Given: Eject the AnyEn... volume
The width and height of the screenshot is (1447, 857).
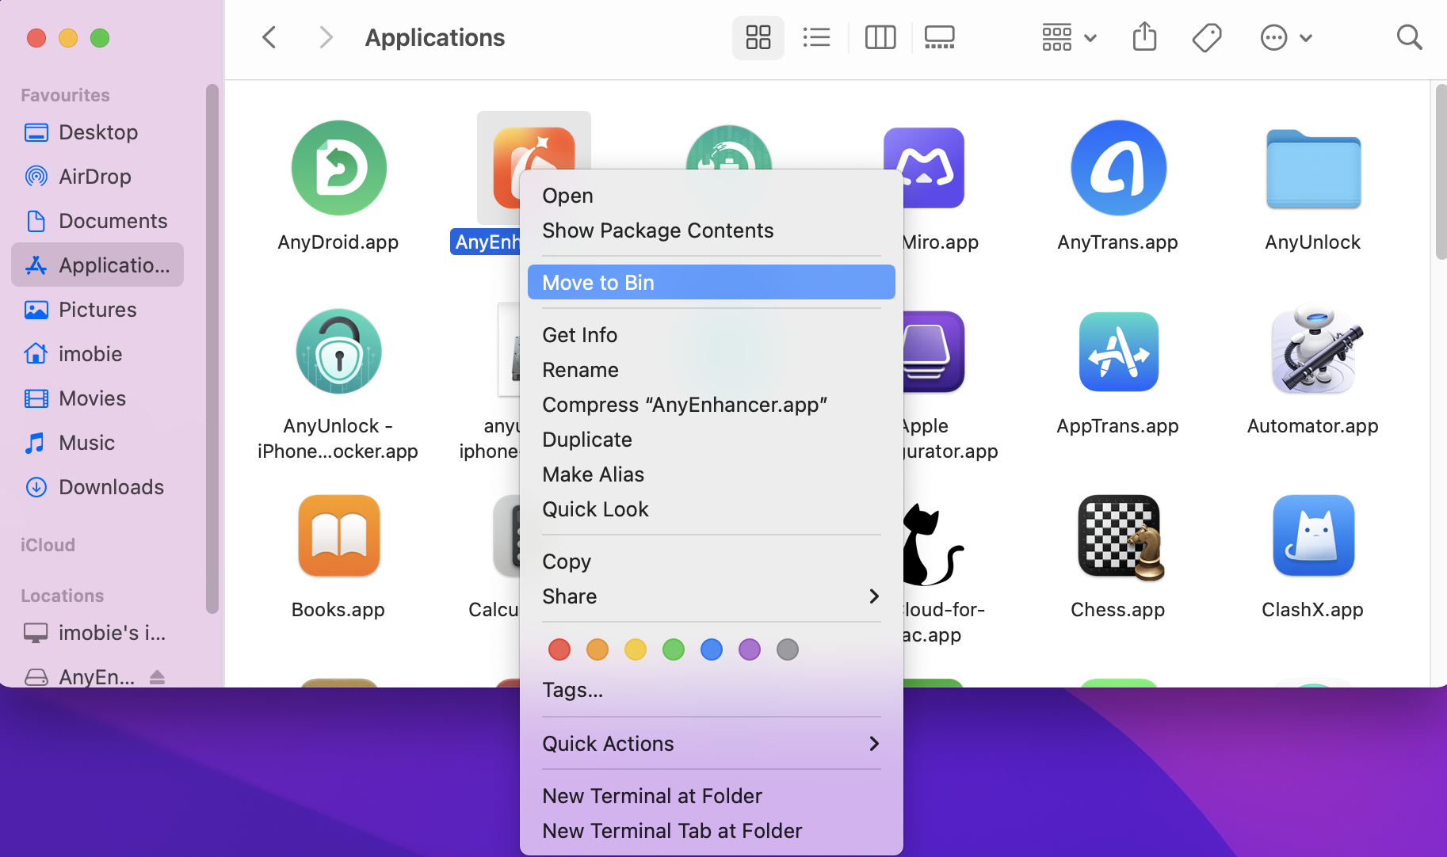Looking at the screenshot, I should [x=157, y=677].
